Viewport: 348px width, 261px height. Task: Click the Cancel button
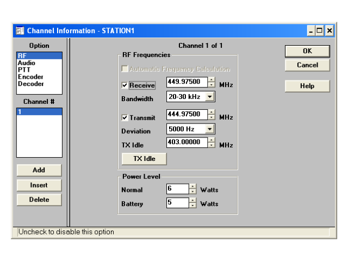[x=307, y=65]
